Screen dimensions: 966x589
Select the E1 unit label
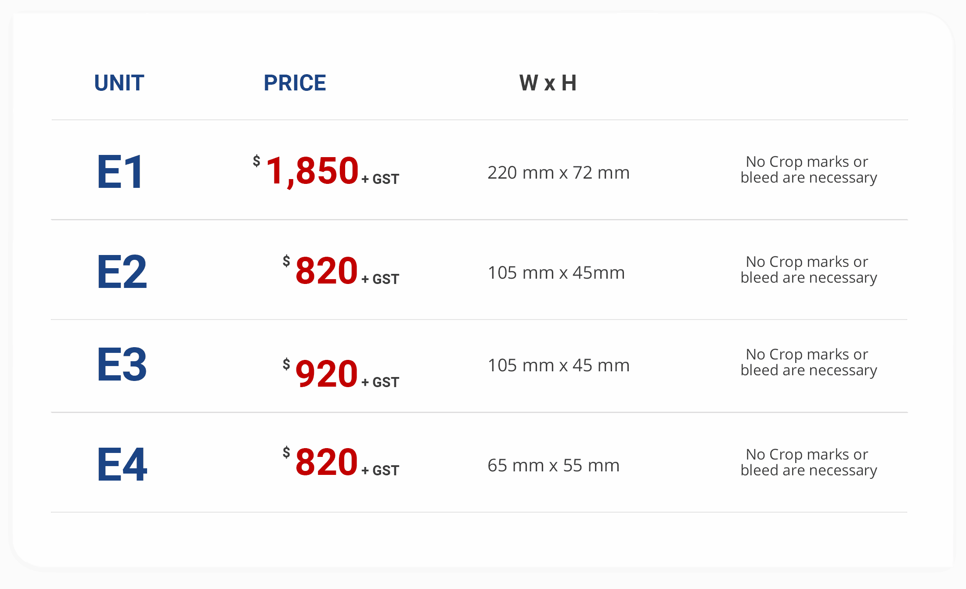120,172
